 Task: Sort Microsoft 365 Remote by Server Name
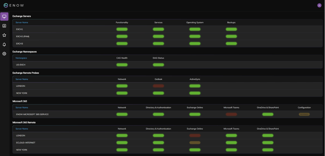pos(22,129)
